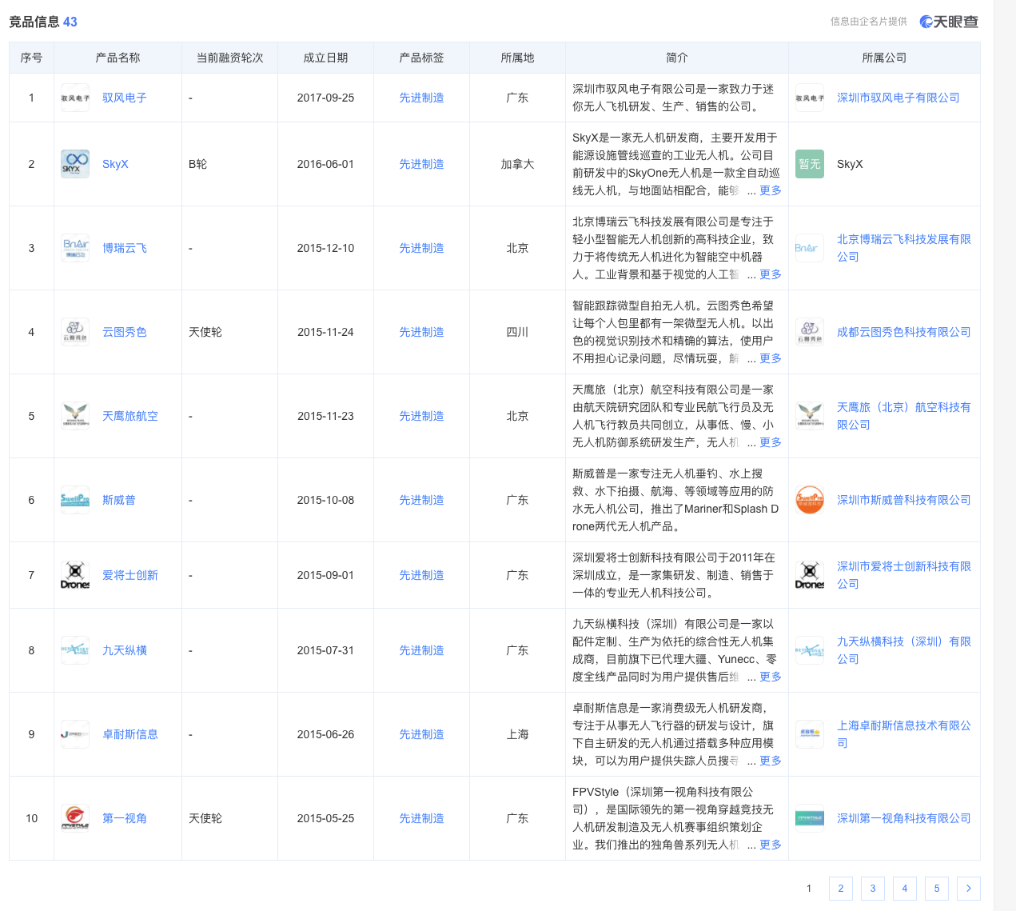
Task: Click the 博瑞云飞 product logo icon
Action: coord(75,248)
